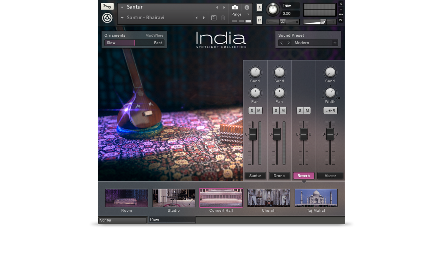Screen dimensions: 443x254
Task: Solo the Reverb mixer channel
Action: point(300,111)
